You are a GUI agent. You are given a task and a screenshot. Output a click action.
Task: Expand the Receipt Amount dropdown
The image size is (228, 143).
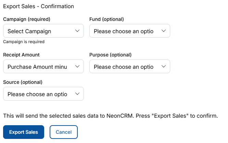click(x=43, y=66)
